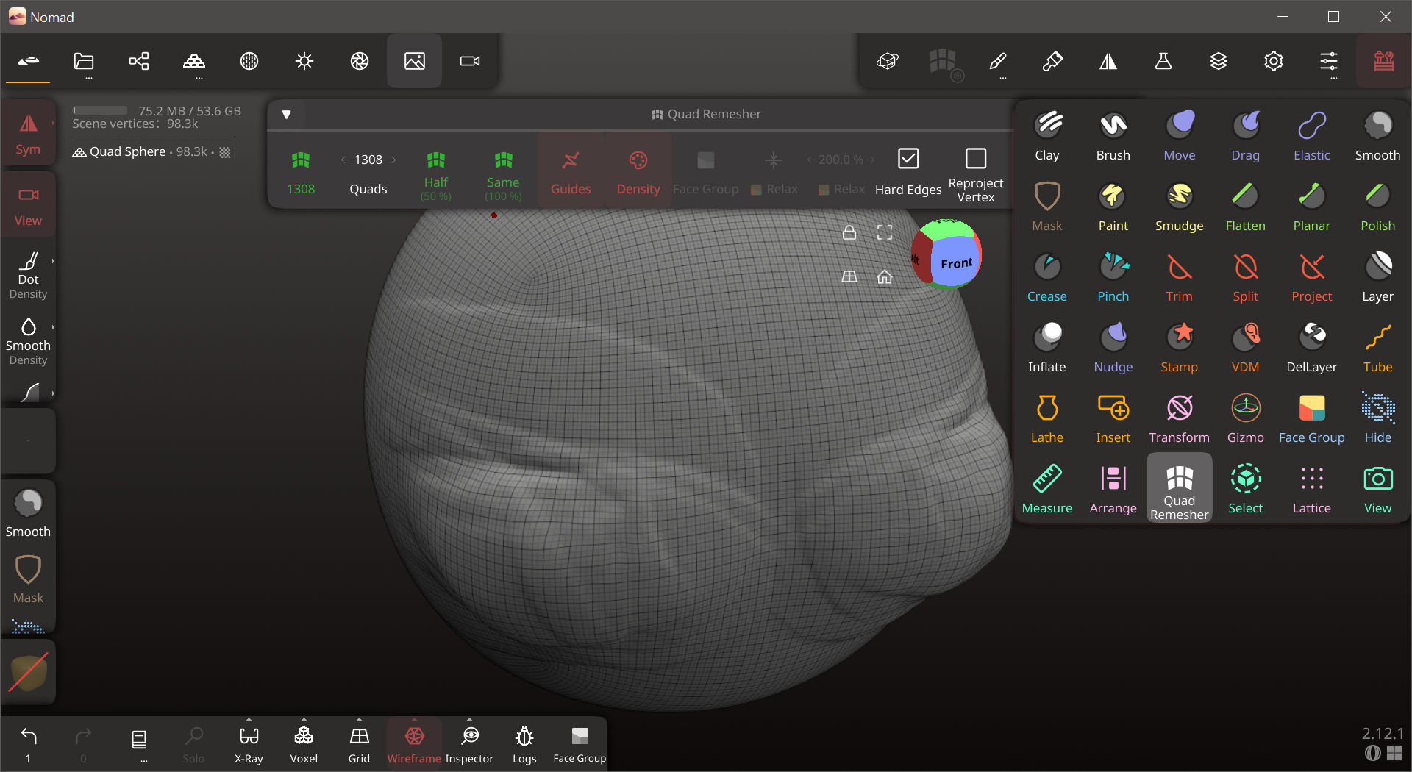Select the Crease tool
This screenshot has width=1412, height=772.
pyautogui.click(x=1047, y=277)
